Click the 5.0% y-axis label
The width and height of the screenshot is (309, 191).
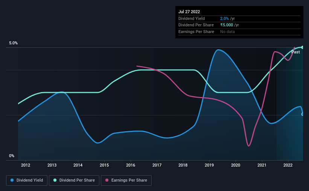point(13,43)
